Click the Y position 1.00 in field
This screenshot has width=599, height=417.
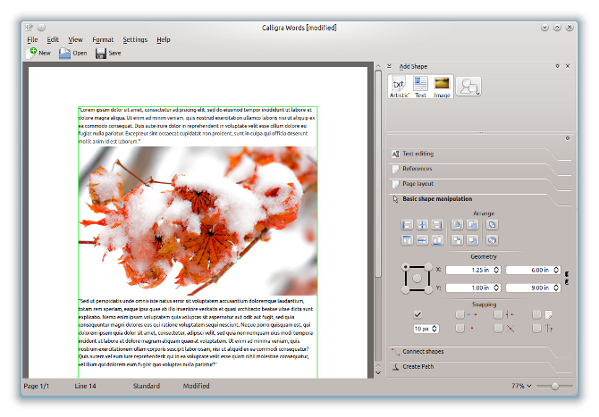click(473, 288)
